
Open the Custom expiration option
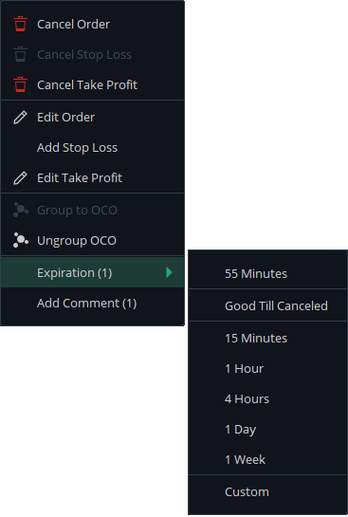coord(267,492)
